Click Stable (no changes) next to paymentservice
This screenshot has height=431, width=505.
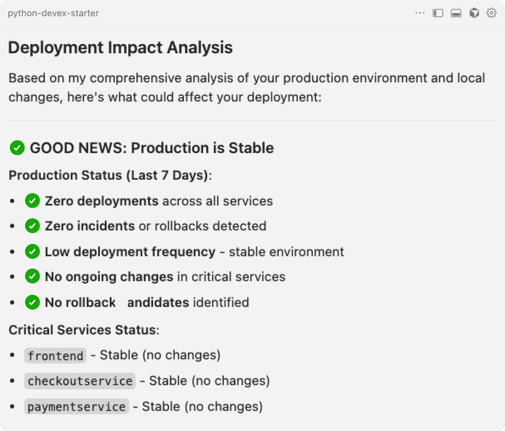(x=203, y=407)
